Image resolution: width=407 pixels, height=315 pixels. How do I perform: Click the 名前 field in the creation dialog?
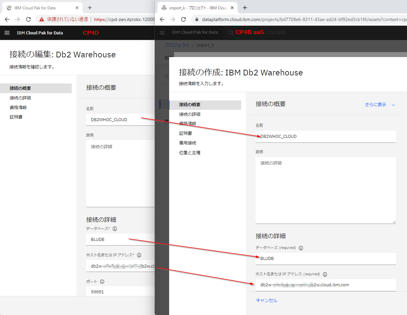pos(326,136)
